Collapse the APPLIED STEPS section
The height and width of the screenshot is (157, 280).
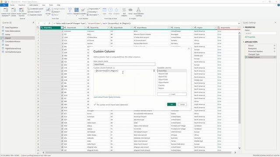(243, 42)
